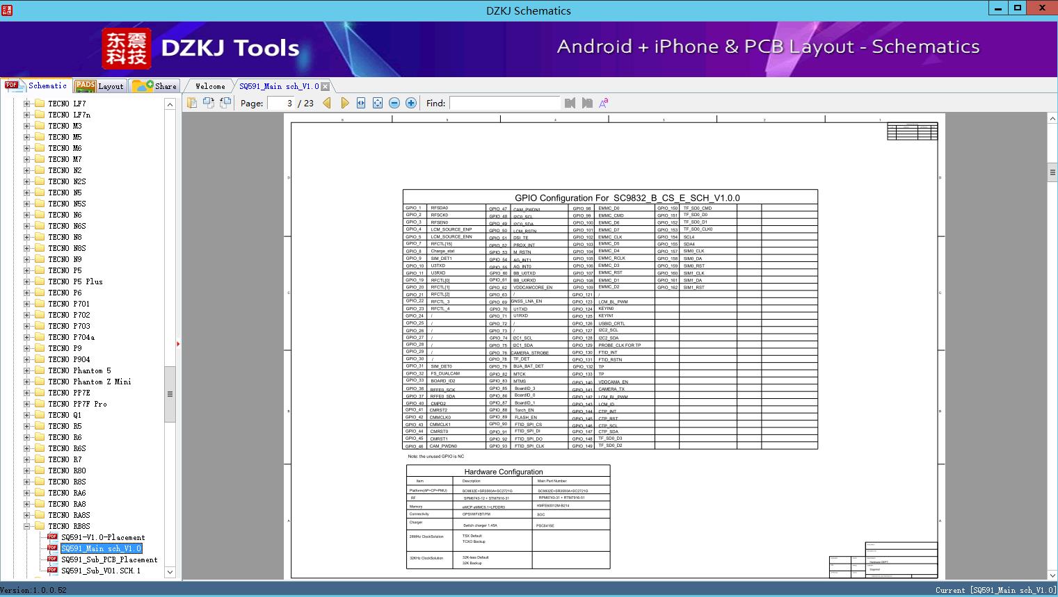Expand the TECNO LF7n folder
This screenshot has height=597, width=1058.
click(x=26, y=115)
